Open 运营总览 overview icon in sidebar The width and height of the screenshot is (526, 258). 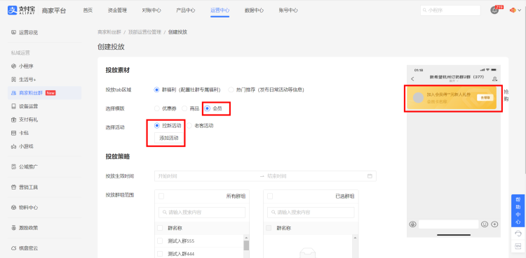pos(13,32)
